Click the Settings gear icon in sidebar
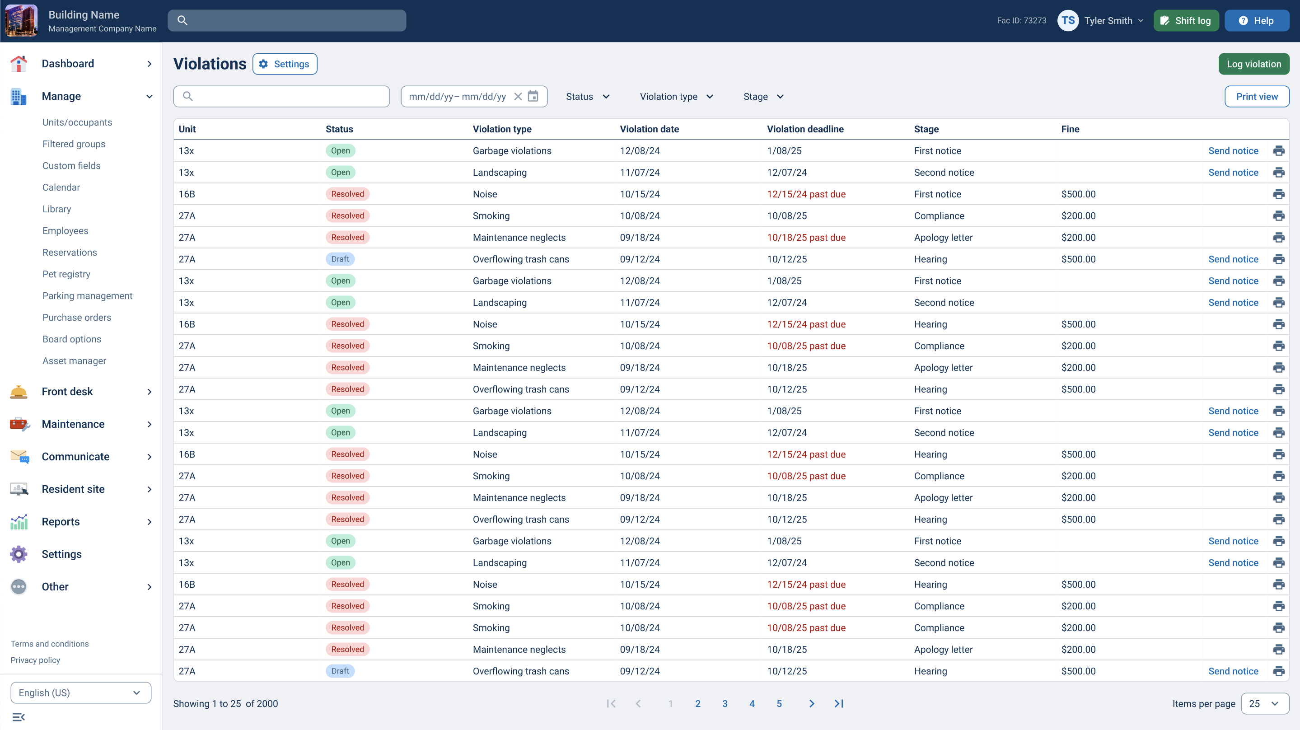The height and width of the screenshot is (730, 1300). [19, 554]
